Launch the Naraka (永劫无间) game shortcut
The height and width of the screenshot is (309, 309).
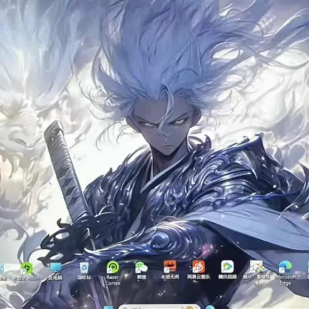[170, 270]
